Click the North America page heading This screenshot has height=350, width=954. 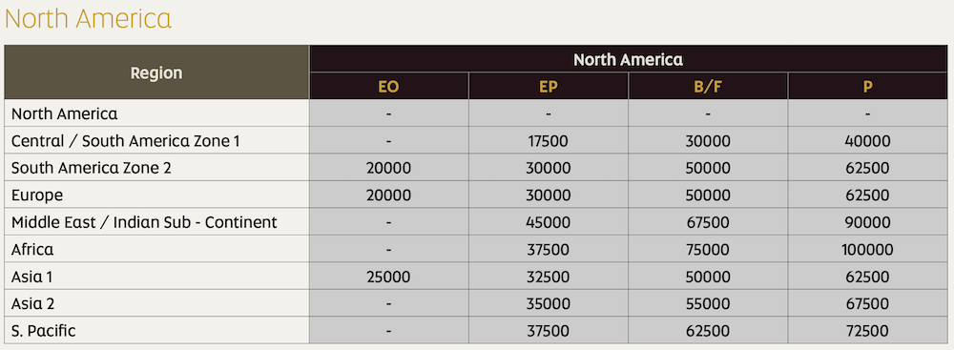tap(88, 18)
